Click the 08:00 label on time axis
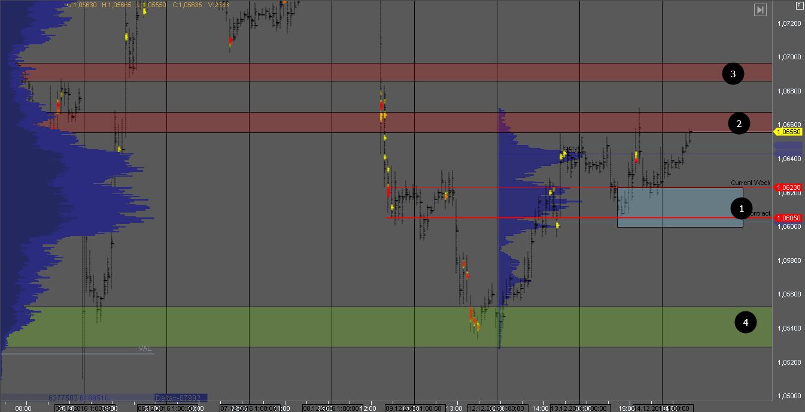805x412 pixels. 23,408
